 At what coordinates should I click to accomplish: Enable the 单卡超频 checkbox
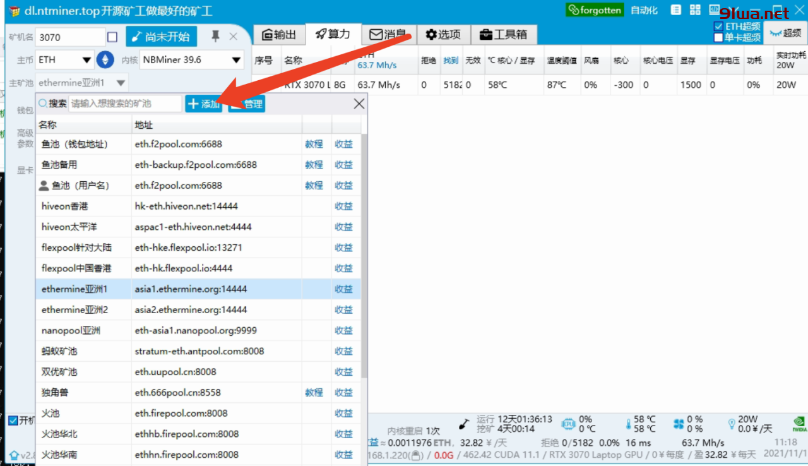718,37
